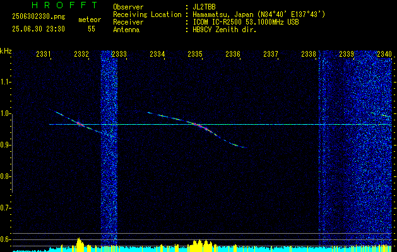This screenshot has width=397, height=252.
Task: Click the ICOM IC-R2500 53.1000MHz USB text
Action: pos(246,22)
